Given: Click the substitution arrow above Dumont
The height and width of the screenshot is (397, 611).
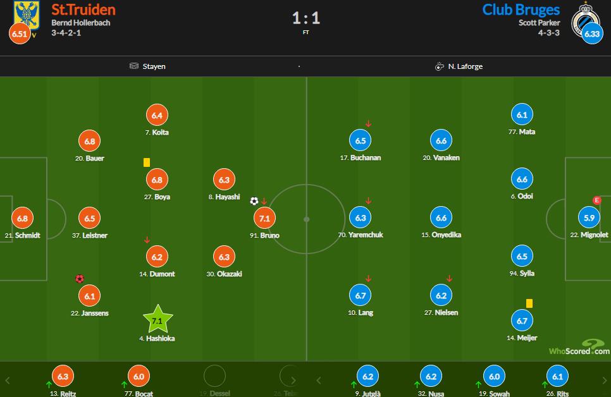Looking at the screenshot, I should [147, 240].
